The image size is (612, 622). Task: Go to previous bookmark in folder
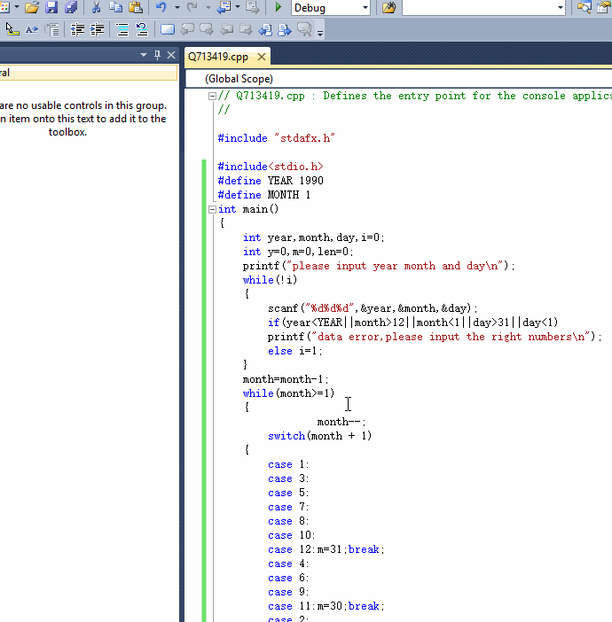click(x=226, y=29)
